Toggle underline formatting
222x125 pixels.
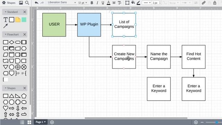(x=103, y=3)
